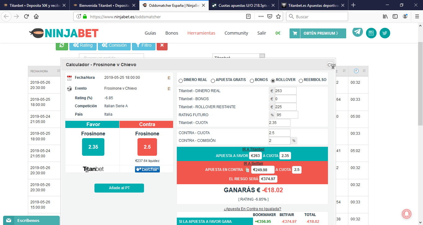Open ¿Apuesta En Contra no Igualada? link
Screen dimensions: 423x225
tap(252, 209)
